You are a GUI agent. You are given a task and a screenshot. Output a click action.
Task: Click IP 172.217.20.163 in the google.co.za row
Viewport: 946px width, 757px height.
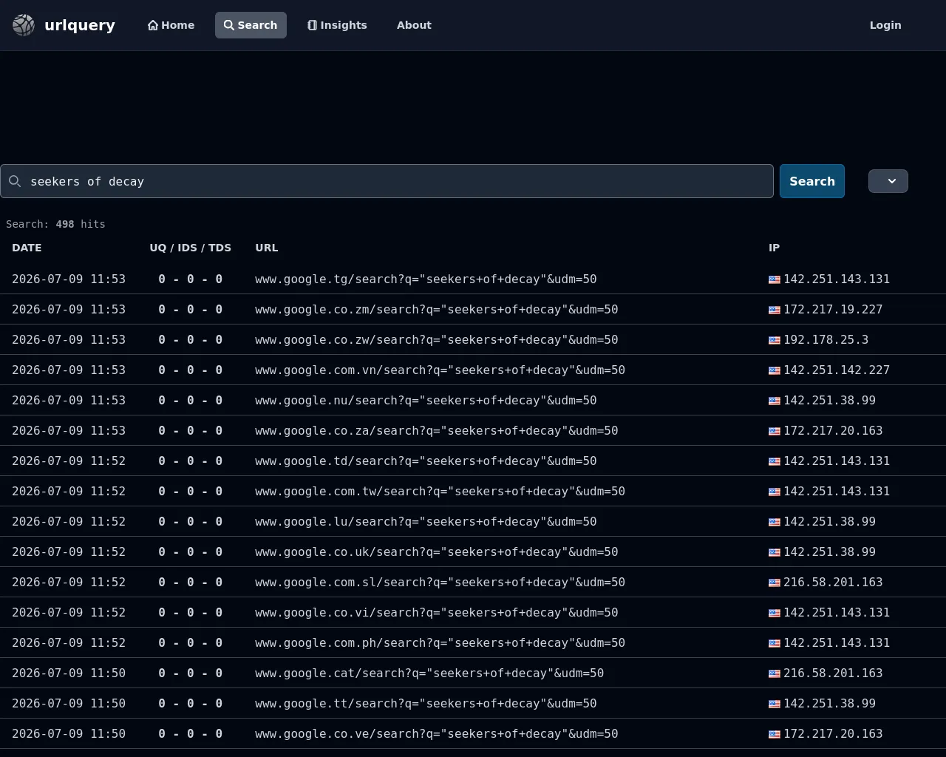[x=833, y=431]
